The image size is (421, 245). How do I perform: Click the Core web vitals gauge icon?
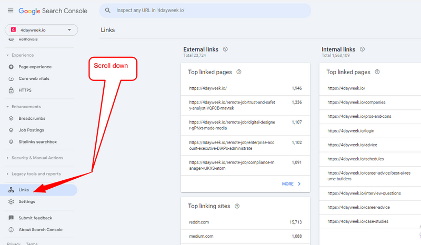[11, 79]
